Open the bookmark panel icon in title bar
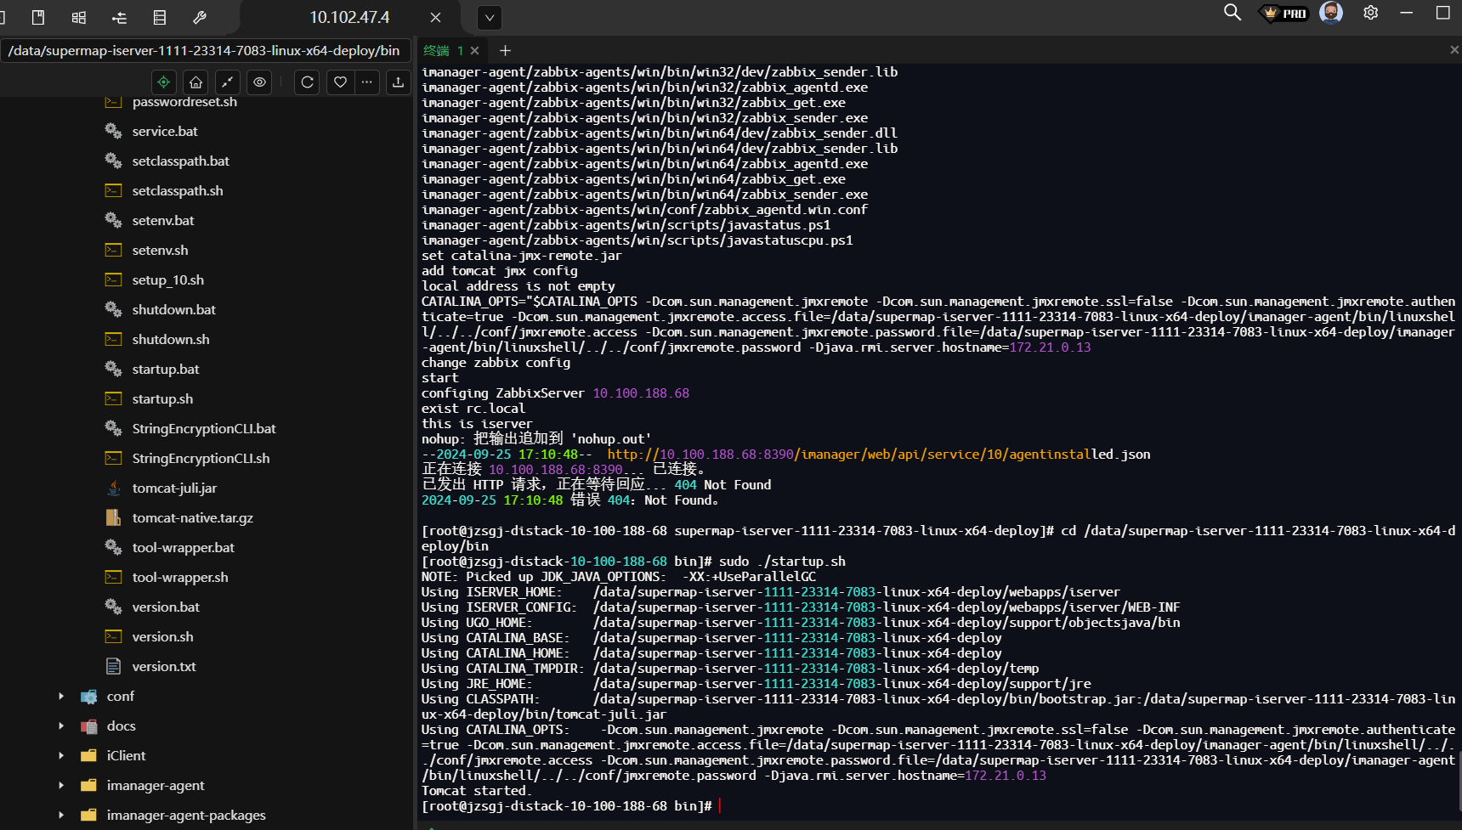 (x=38, y=17)
